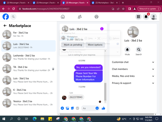Send a thumbs-up like
This screenshot has width=162, height=122.
[x=103, y=108]
